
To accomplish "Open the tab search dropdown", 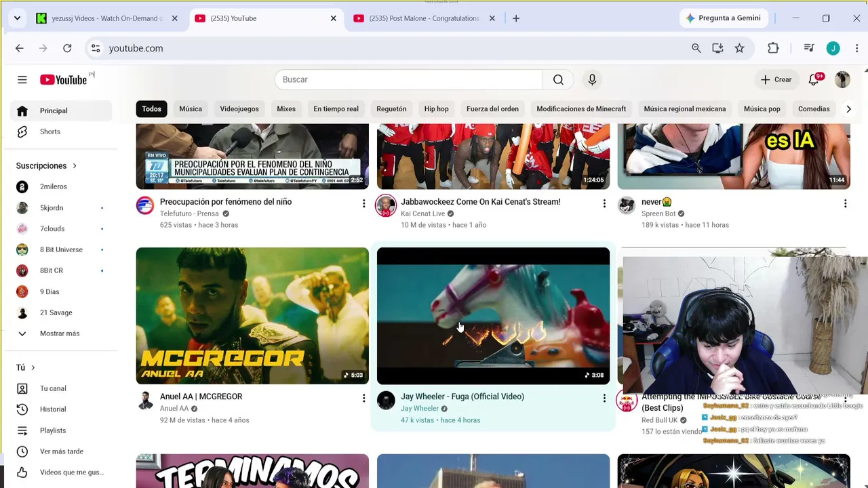I will click(x=17, y=18).
